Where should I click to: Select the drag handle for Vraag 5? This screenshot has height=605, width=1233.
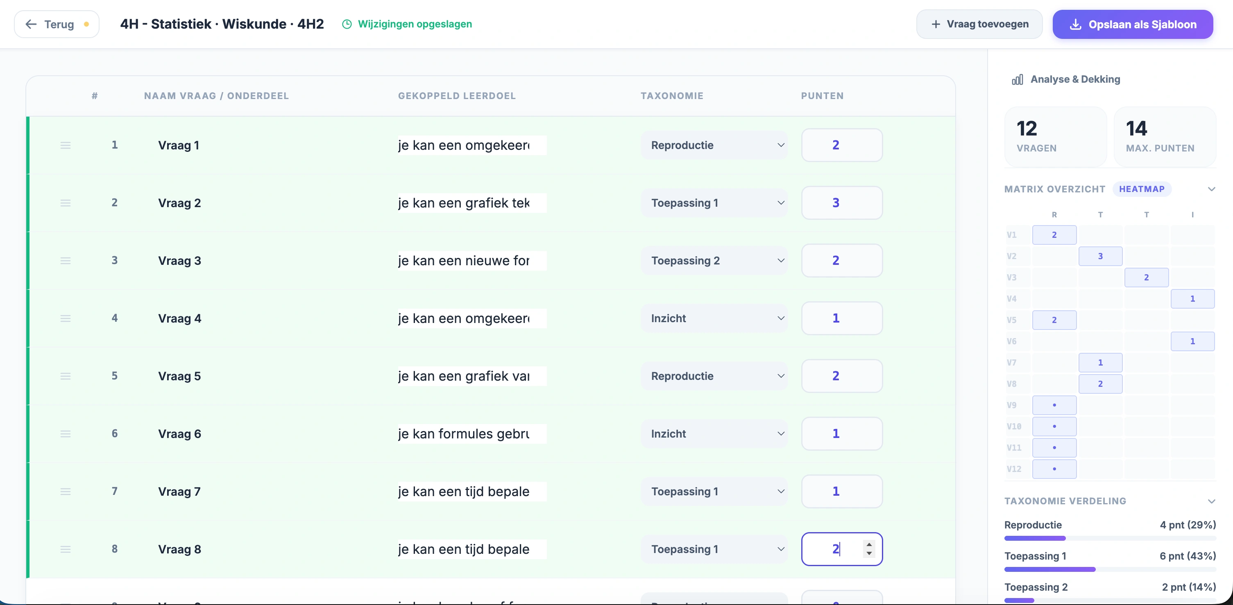point(66,376)
